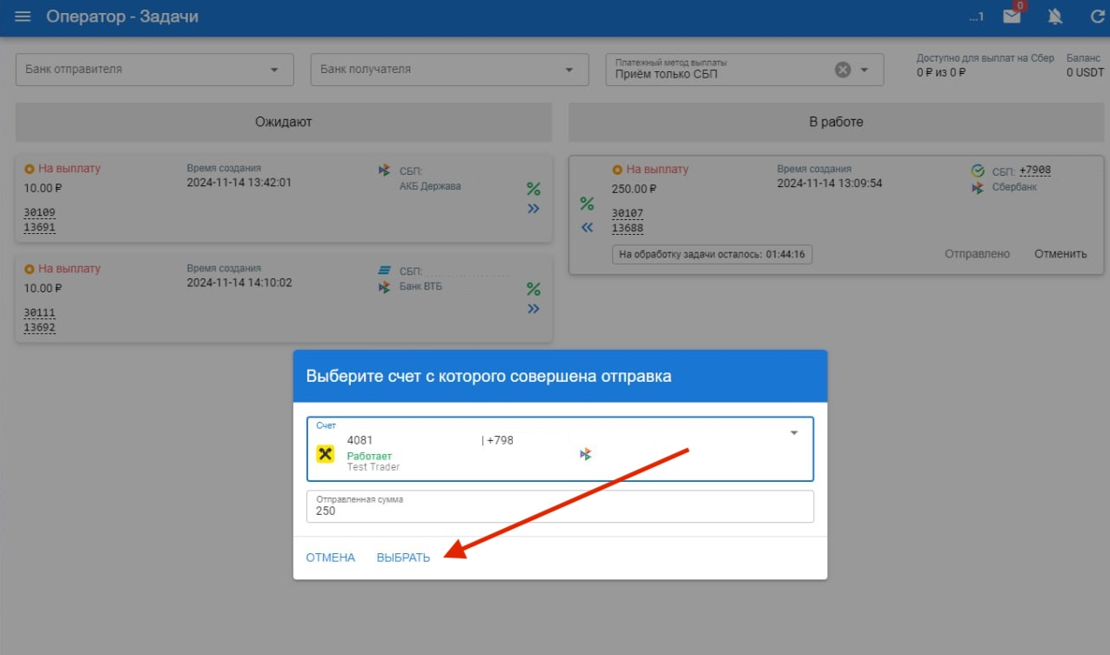This screenshot has width=1110, height=655.
Task: Click the refresh icon in header
Action: 1097,17
